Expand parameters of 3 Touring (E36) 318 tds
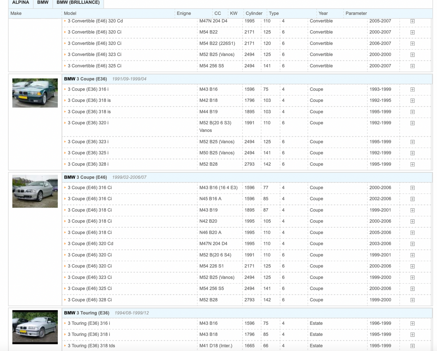Viewport: 437px width, 351px height. (x=412, y=346)
